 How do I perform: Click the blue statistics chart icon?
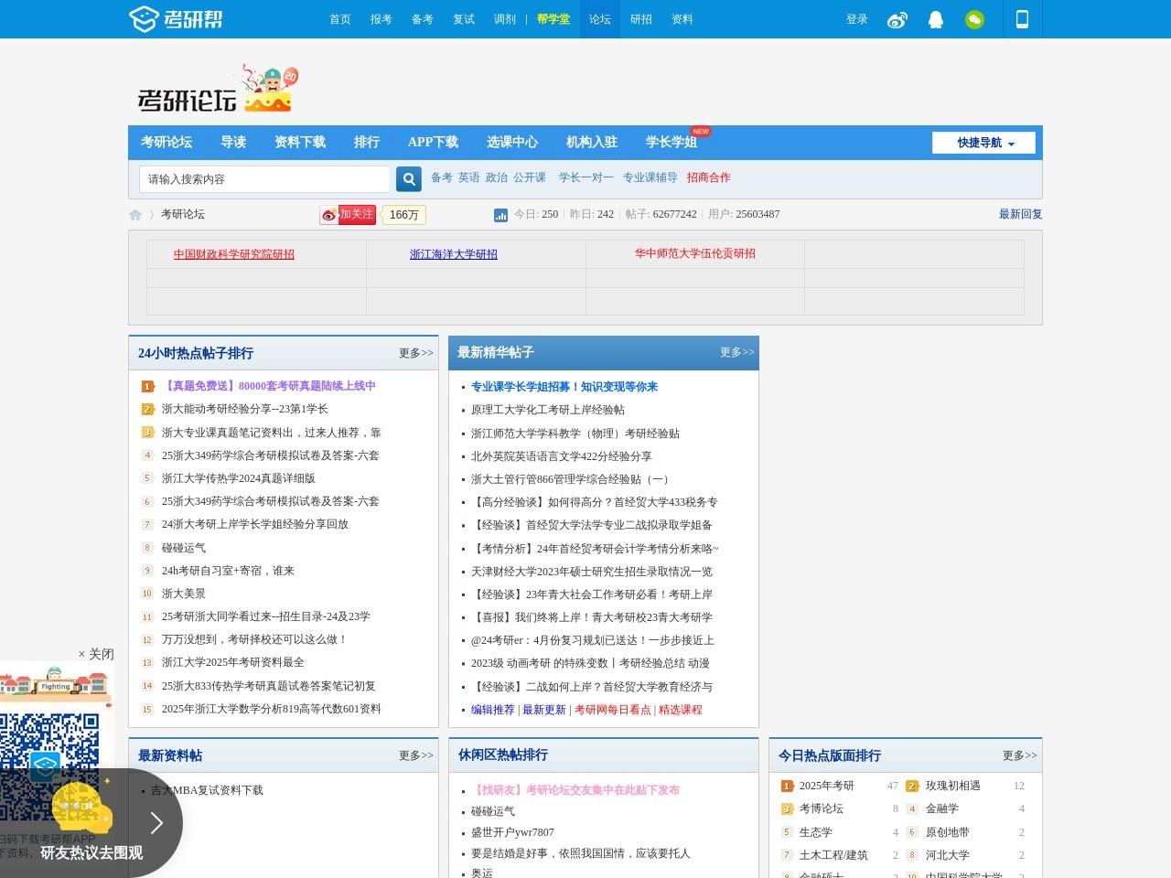[x=500, y=215]
